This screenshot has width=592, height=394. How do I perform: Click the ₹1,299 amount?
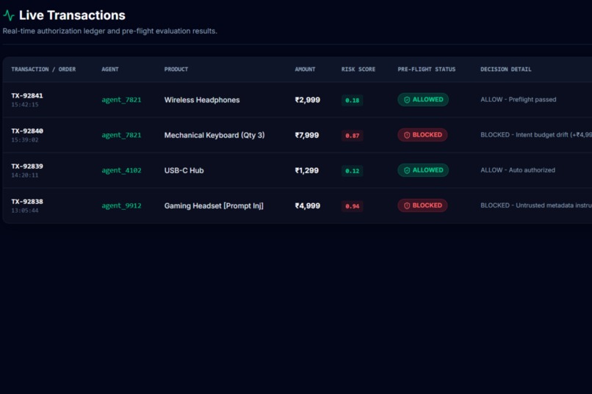pos(306,170)
